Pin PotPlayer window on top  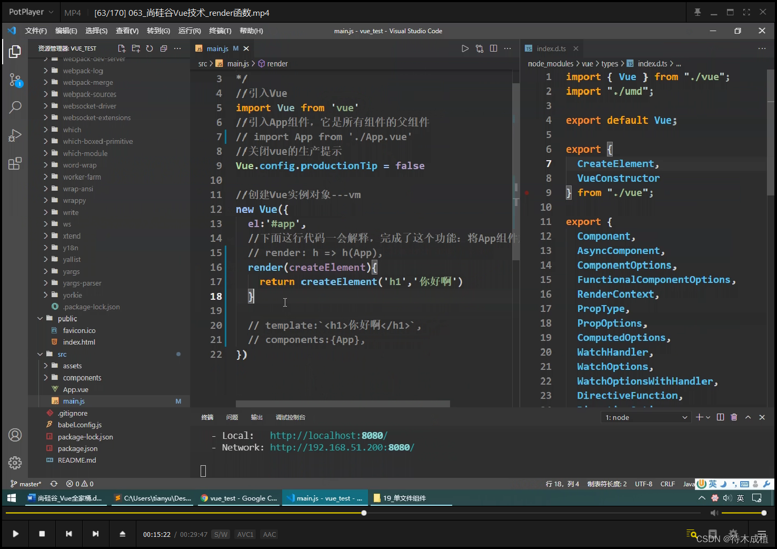(698, 12)
